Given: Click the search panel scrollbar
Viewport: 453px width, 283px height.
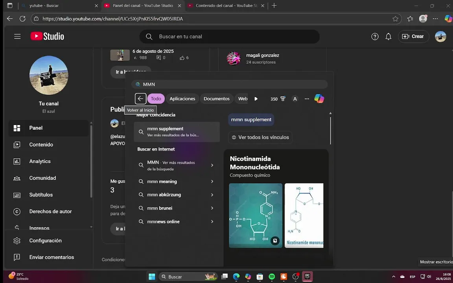Looking at the screenshot, I should coord(330,130).
